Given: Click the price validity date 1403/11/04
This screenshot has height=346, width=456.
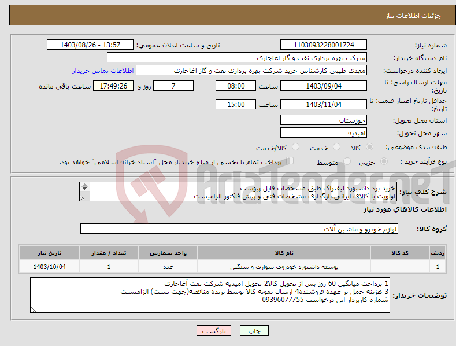Looking at the screenshot, I should coord(324,104).
